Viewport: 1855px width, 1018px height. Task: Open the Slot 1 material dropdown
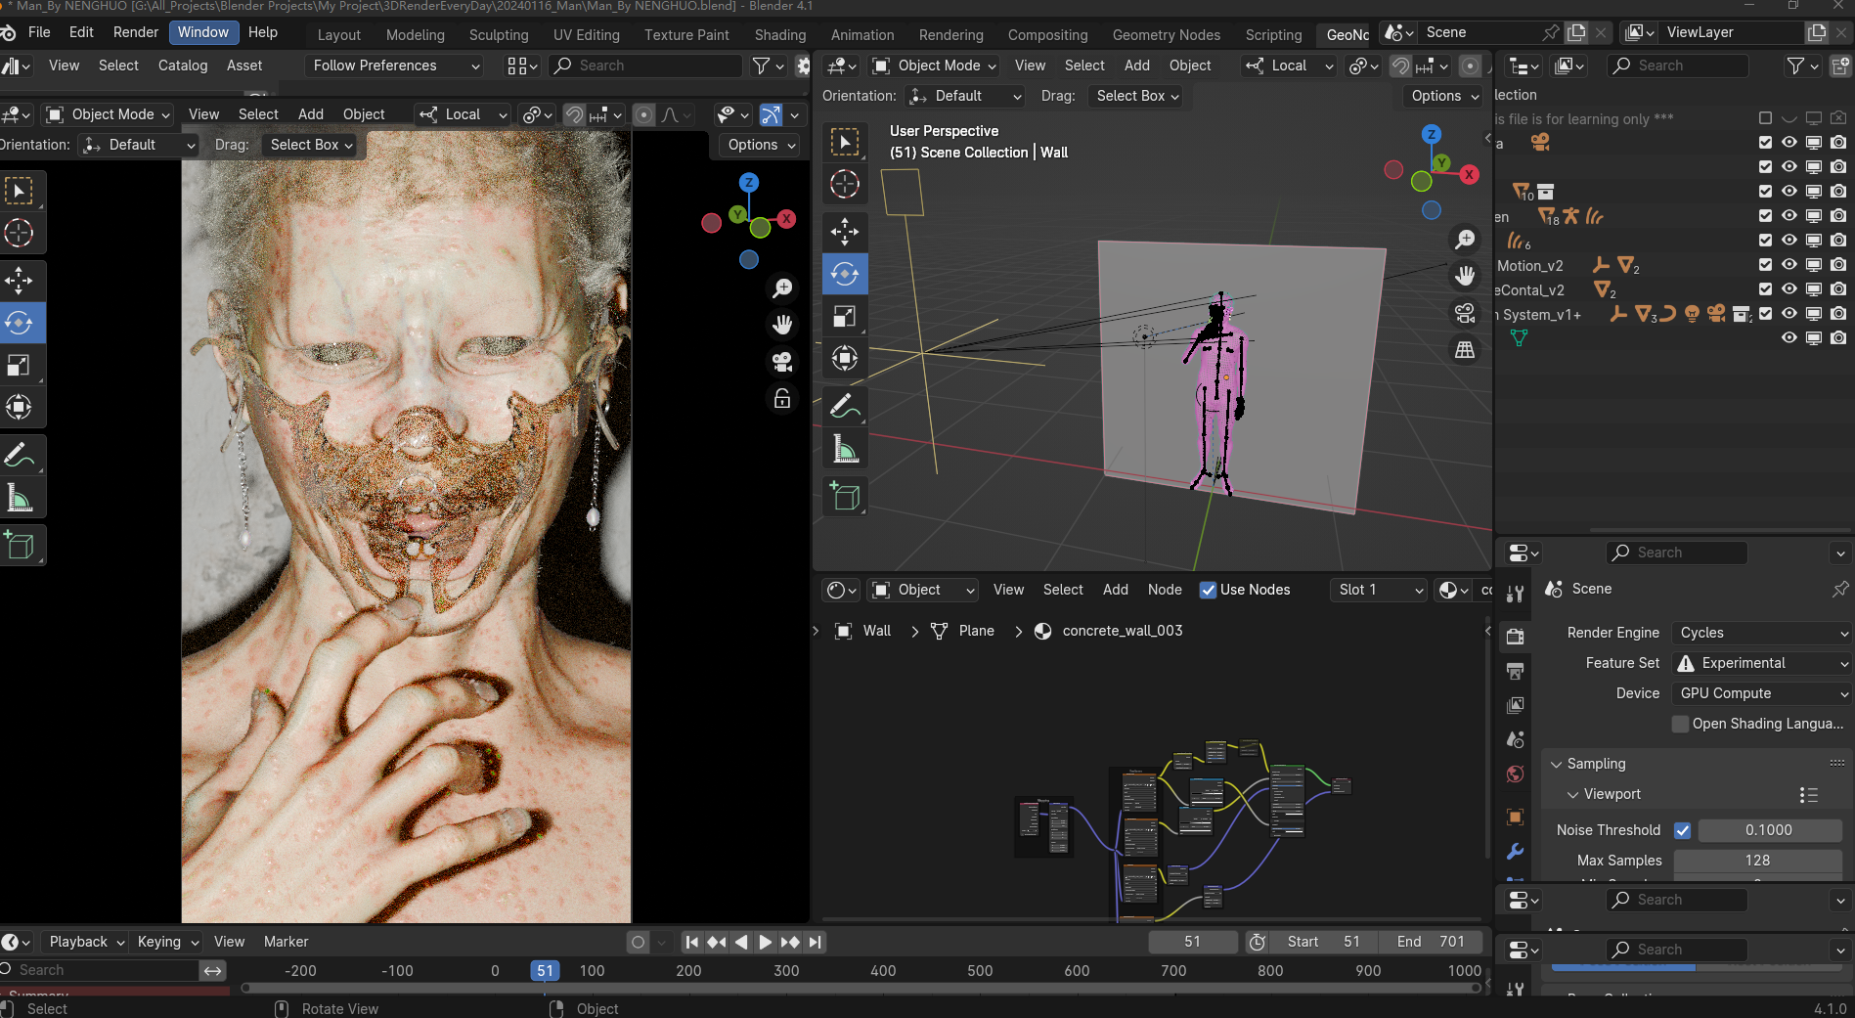click(1379, 590)
